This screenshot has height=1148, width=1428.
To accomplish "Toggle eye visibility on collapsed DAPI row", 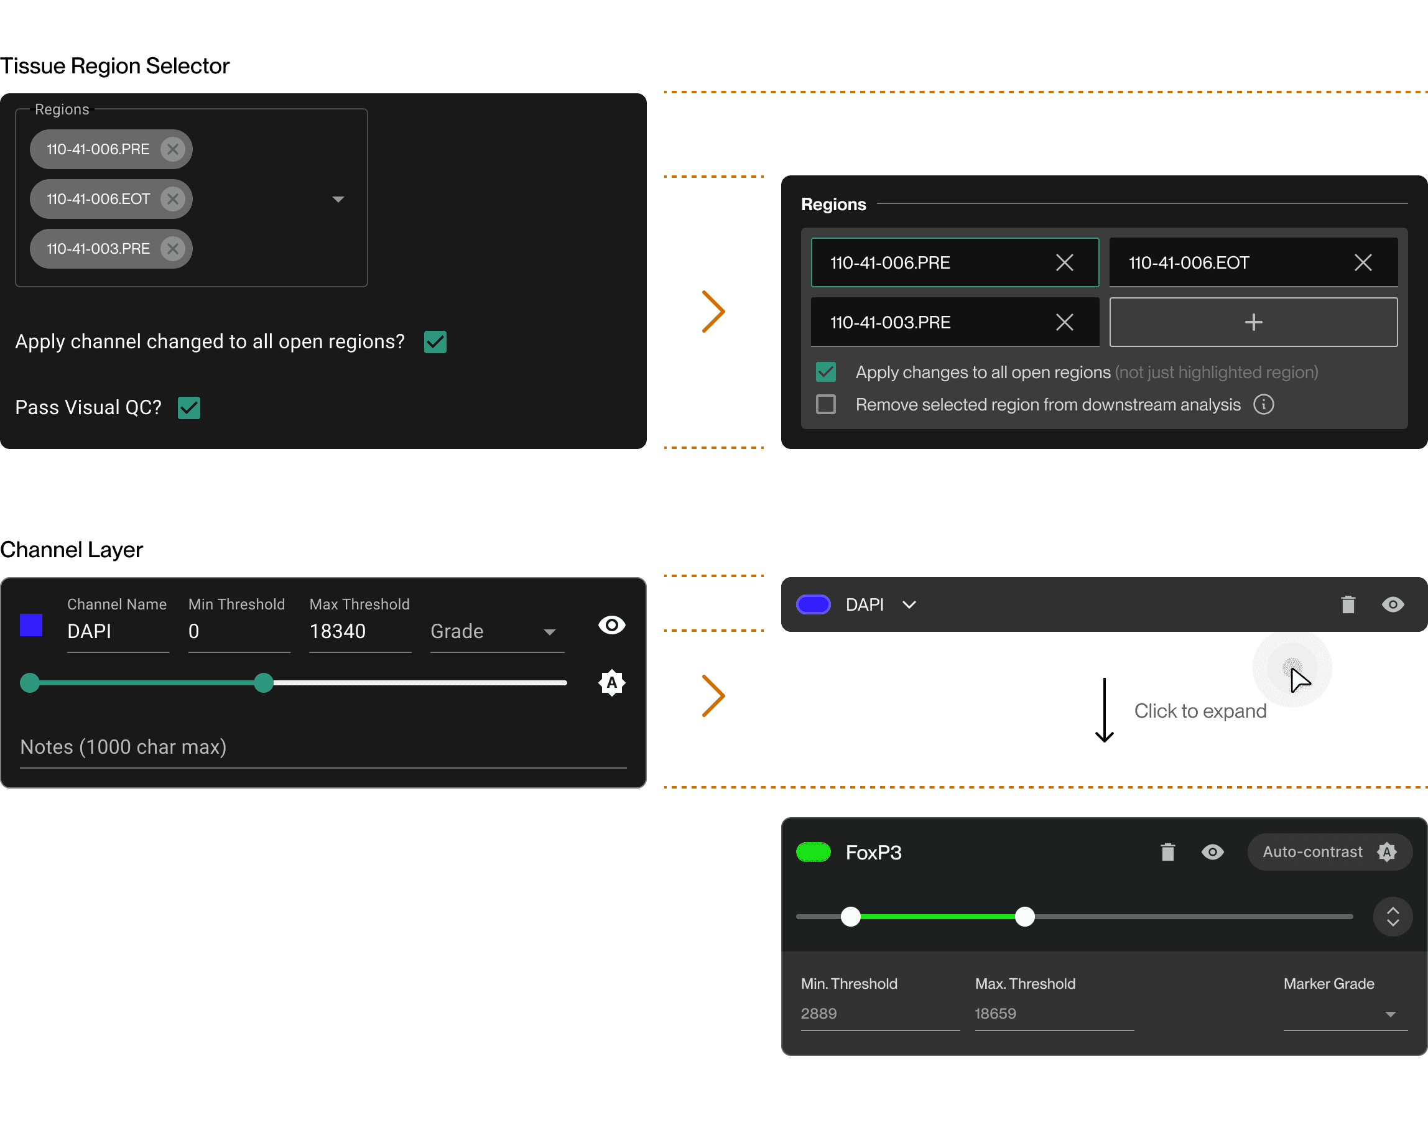I will click(1392, 604).
